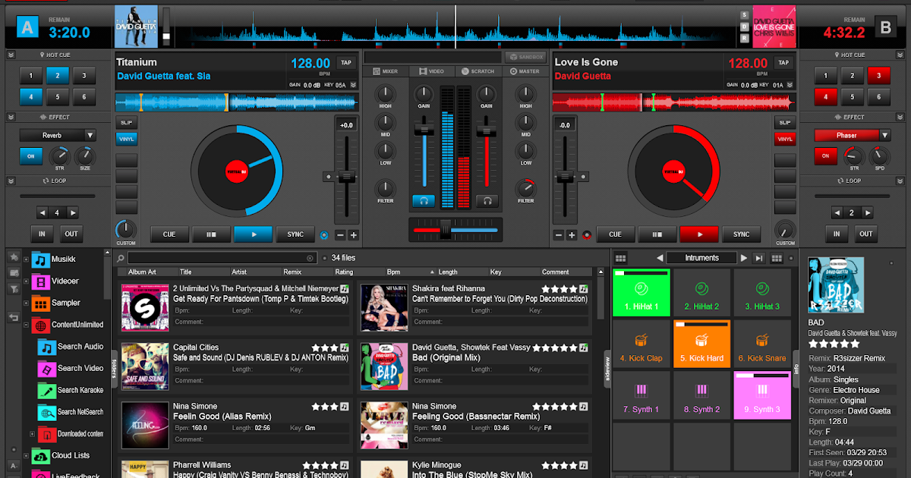This screenshot has width=911, height=478.
Task: Click the SYNC button on deck A
Action: [295, 234]
